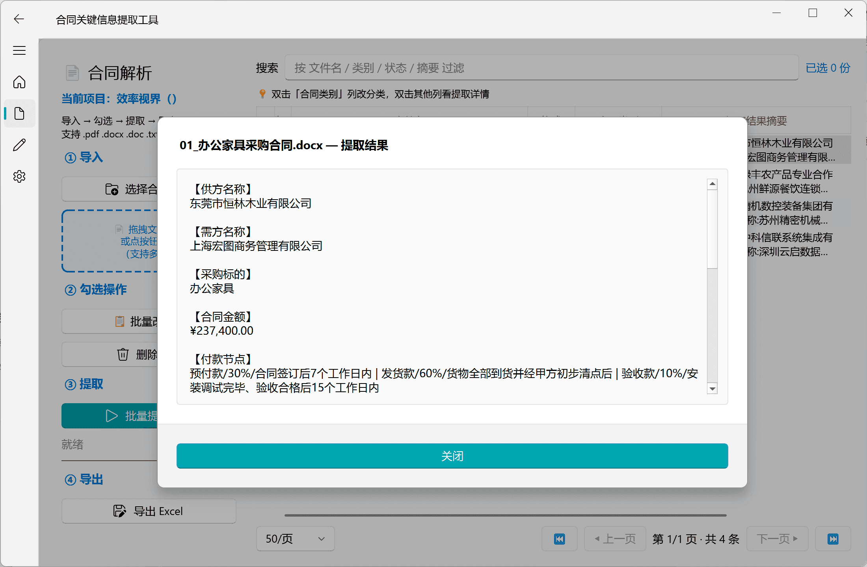Click the 选择合同 folder button
The width and height of the screenshot is (867, 567).
pos(110,189)
